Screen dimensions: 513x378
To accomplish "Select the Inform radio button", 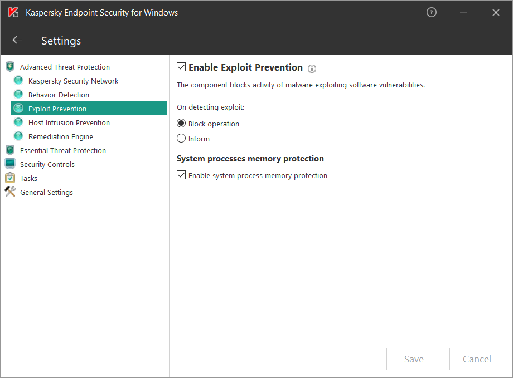I will click(x=181, y=138).
